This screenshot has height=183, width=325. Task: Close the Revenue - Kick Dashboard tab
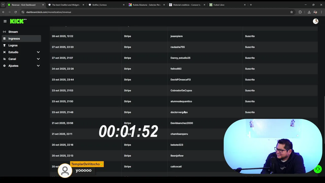(43, 5)
